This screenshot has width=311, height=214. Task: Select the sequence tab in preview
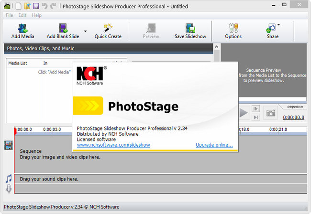295,107
